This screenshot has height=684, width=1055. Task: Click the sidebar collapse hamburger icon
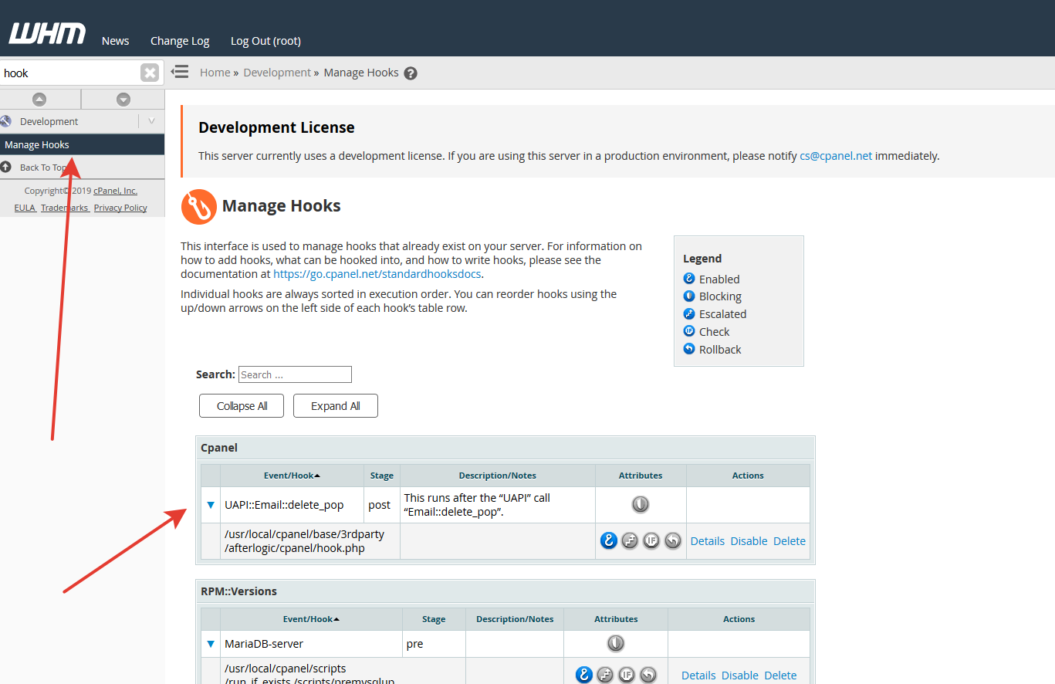tap(180, 71)
